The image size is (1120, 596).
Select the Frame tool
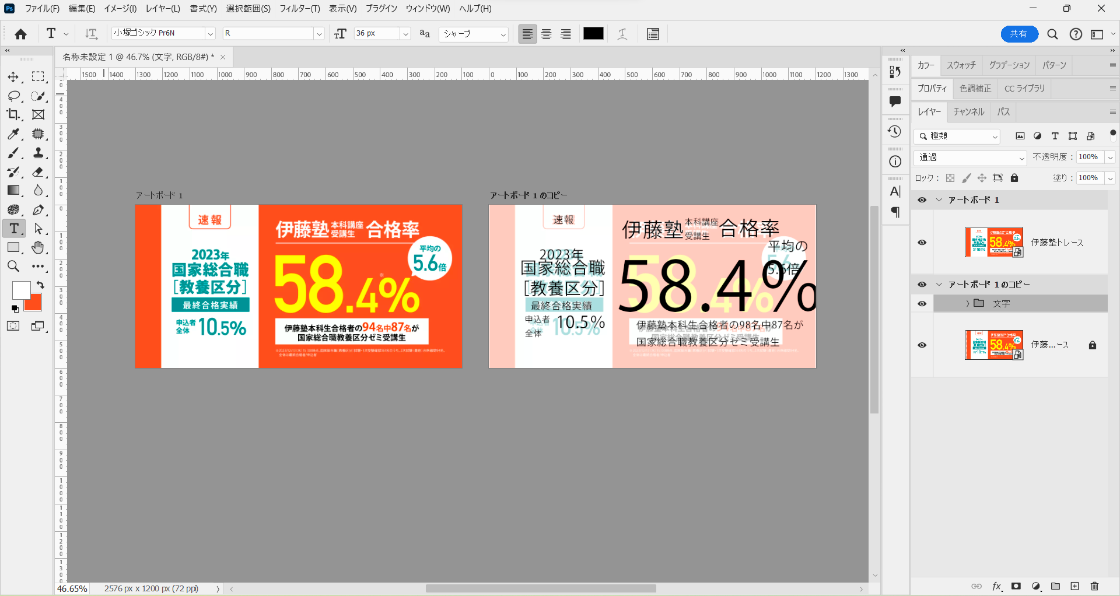(x=38, y=115)
